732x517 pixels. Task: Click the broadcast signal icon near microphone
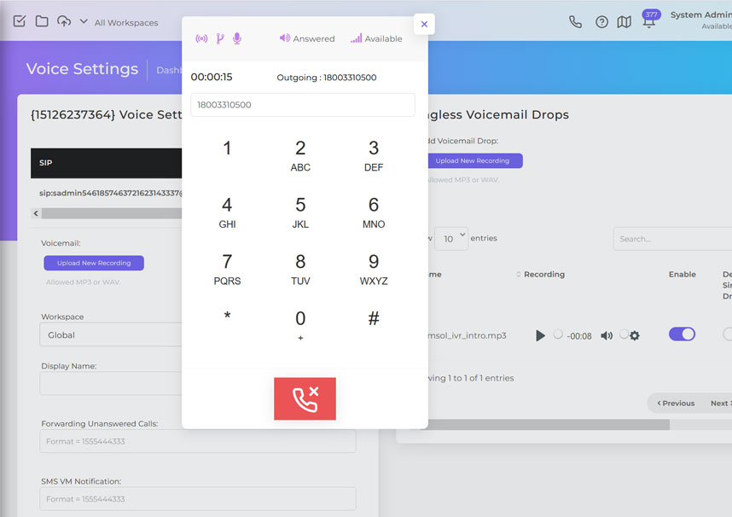201,38
